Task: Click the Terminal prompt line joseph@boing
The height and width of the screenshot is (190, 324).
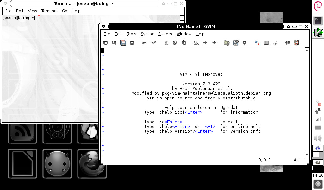Action: pyautogui.click(x=19, y=18)
